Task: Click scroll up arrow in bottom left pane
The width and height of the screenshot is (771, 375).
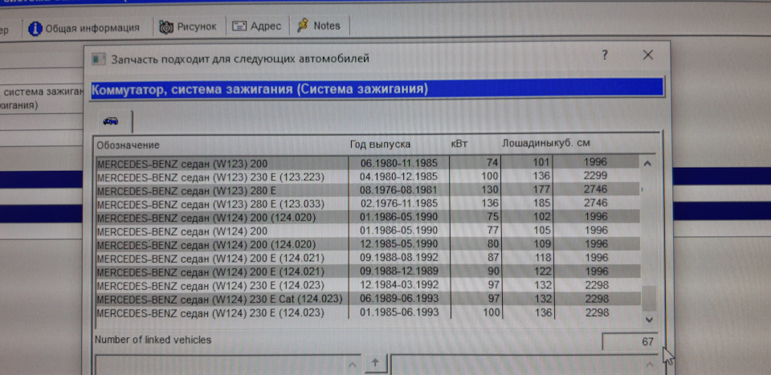Action: point(351,365)
